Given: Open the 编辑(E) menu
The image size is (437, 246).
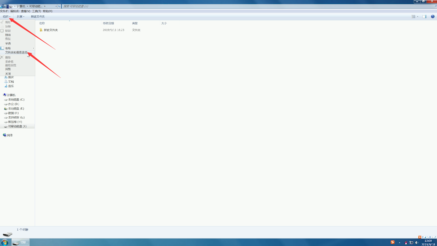Looking at the screenshot, I should [x=15, y=11].
